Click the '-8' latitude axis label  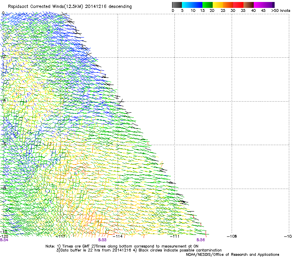pyautogui.click(x=3, y=188)
